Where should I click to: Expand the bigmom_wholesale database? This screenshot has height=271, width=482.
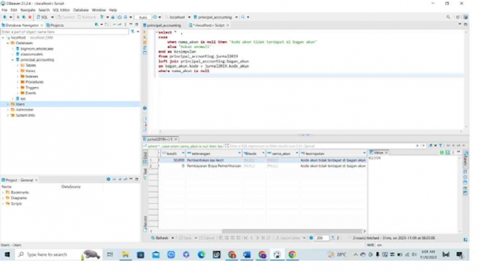[13, 49]
